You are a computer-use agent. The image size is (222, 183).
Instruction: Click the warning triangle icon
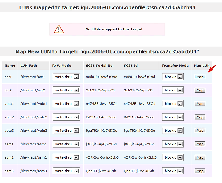click(59, 29)
